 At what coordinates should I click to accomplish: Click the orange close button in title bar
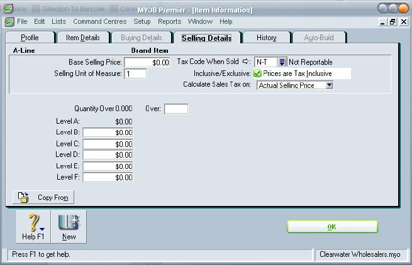pyautogui.click(x=403, y=8)
